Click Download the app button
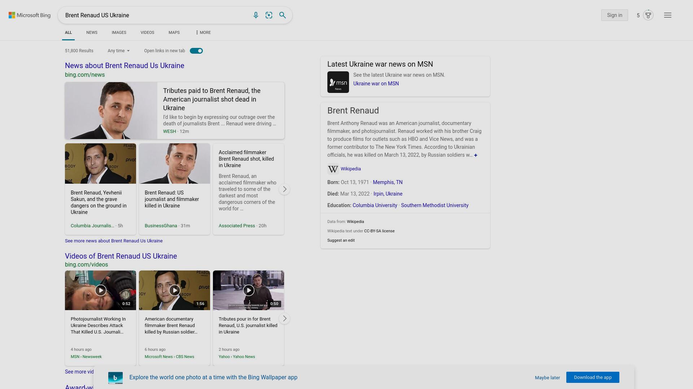 click(593, 377)
